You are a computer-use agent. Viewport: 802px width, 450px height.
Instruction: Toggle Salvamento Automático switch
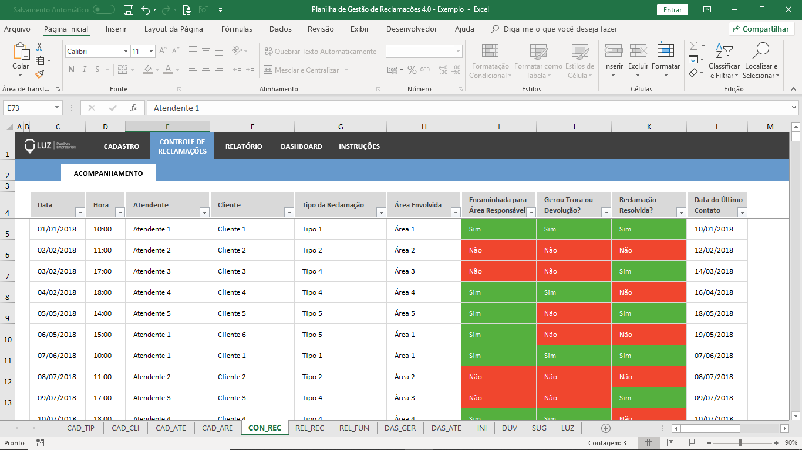click(x=104, y=9)
